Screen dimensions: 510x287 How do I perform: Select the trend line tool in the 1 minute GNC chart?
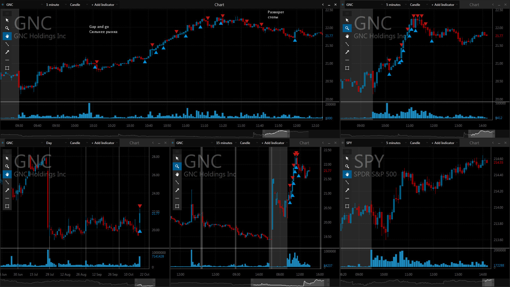coord(7,44)
